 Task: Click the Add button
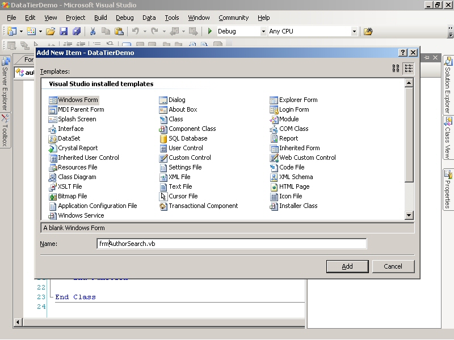tap(347, 266)
